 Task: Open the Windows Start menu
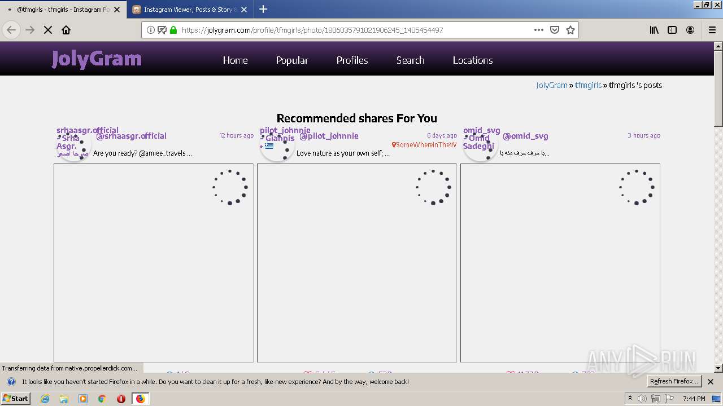15,398
